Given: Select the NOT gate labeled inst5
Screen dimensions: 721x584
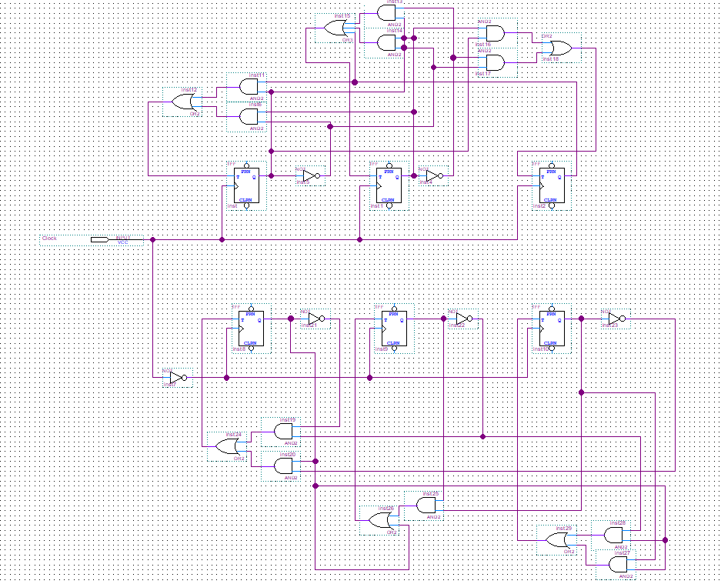Looking at the screenshot, I should click(310, 175).
